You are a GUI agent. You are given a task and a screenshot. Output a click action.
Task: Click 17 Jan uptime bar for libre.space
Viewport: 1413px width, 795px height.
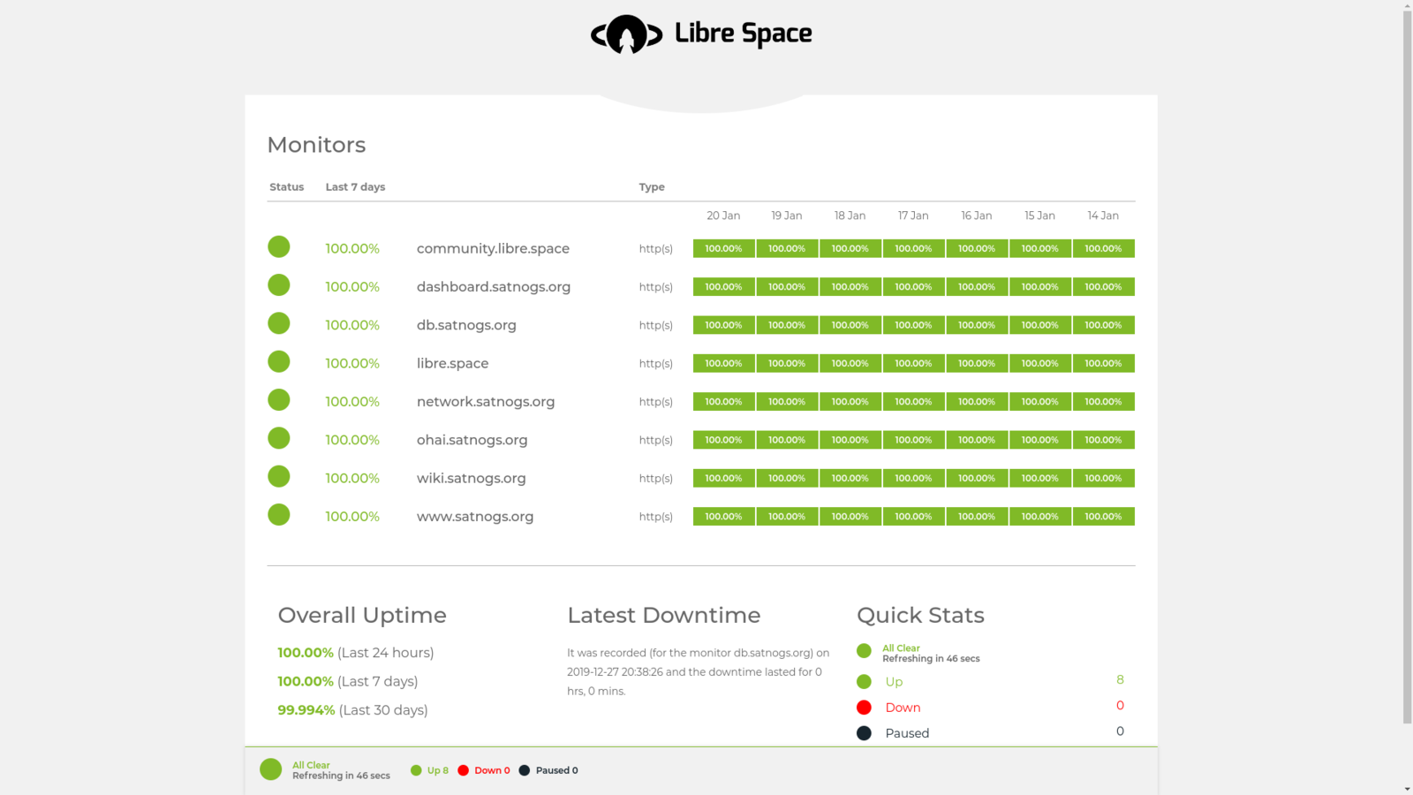(x=913, y=364)
